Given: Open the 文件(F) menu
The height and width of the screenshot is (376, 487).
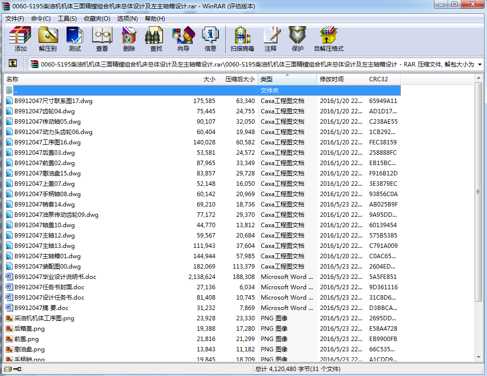Looking at the screenshot, I should coord(15,19).
